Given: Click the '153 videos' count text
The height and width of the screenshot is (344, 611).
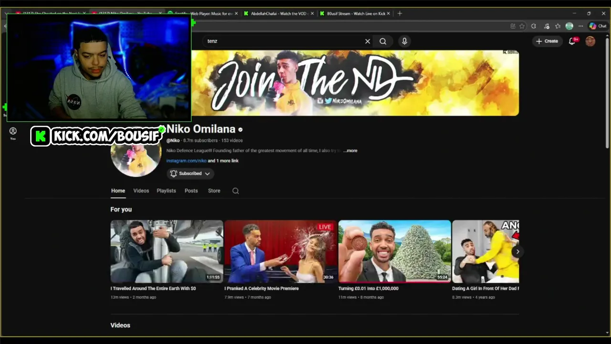Looking at the screenshot, I should (x=232, y=140).
